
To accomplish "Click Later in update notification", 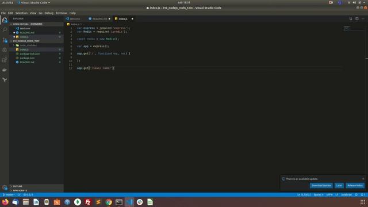I will pyautogui.click(x=339, y=185).
